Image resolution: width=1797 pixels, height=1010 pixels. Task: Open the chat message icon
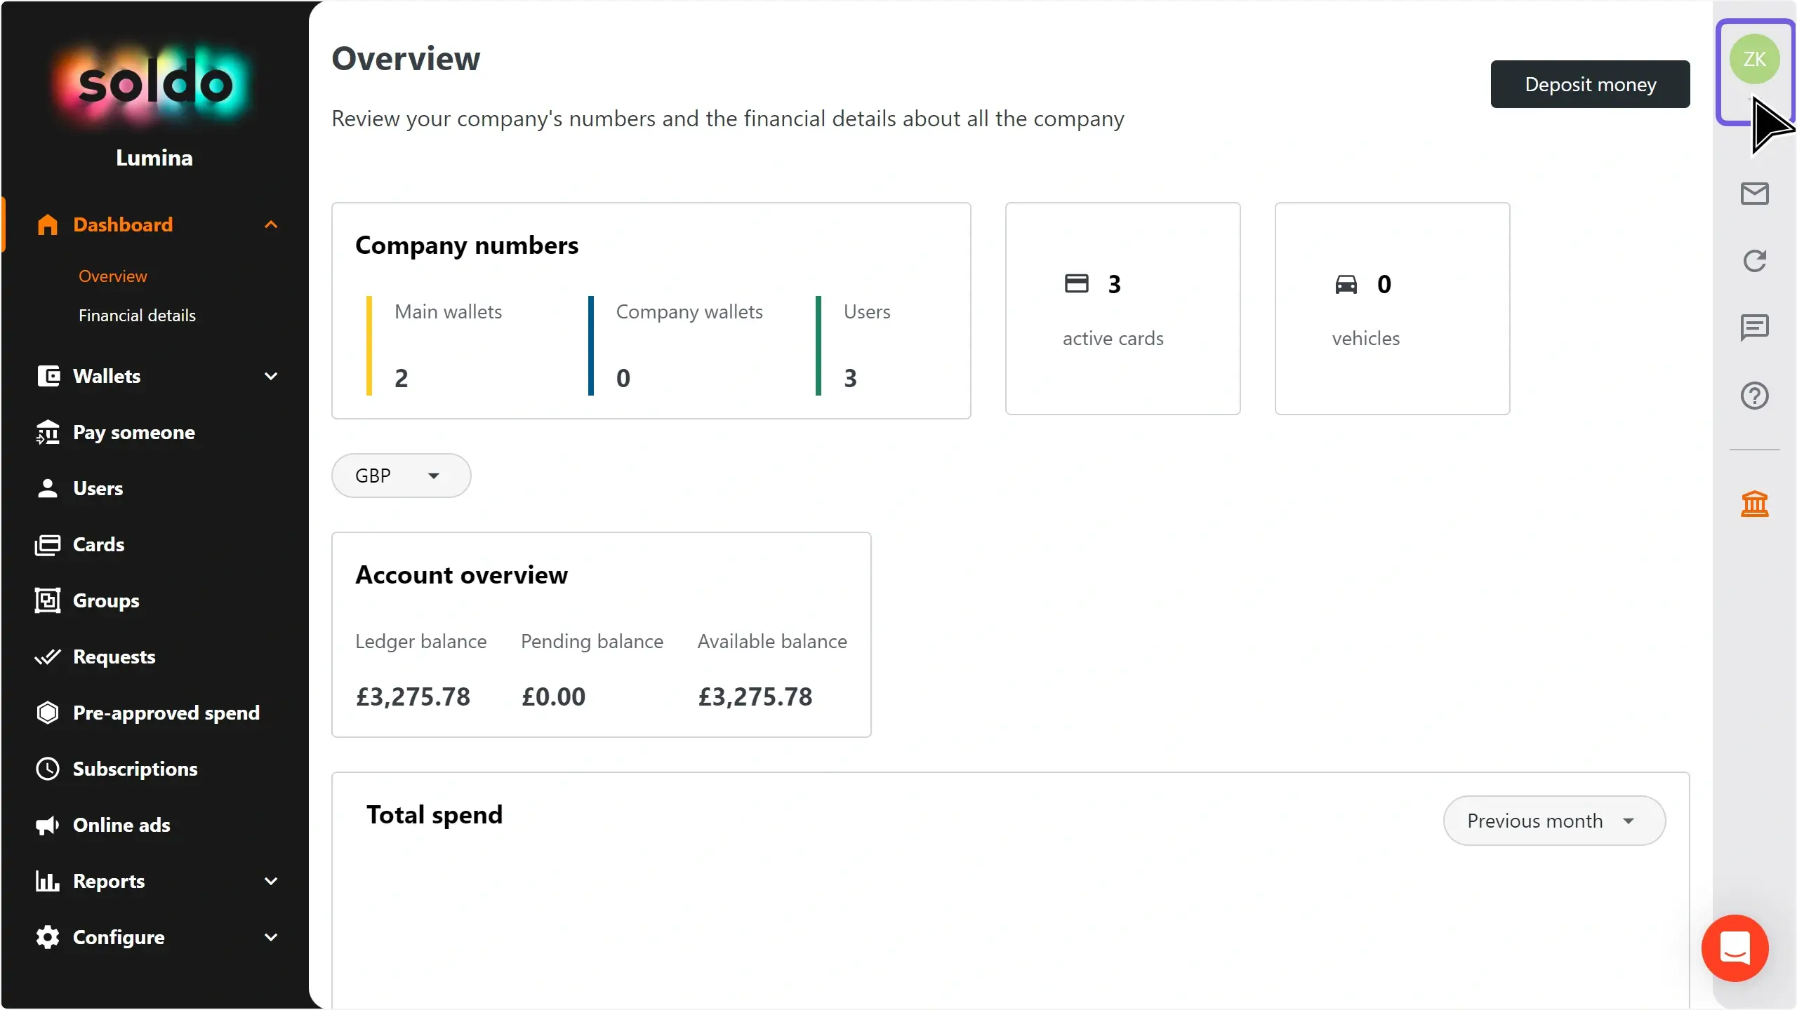1754,328
